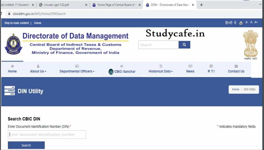Click the Home breadcrumb link
The image size is (264, 150).
(x=235, y=89)
